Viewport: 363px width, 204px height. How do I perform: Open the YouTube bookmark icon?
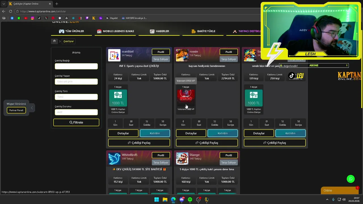[x=26, y=18]
